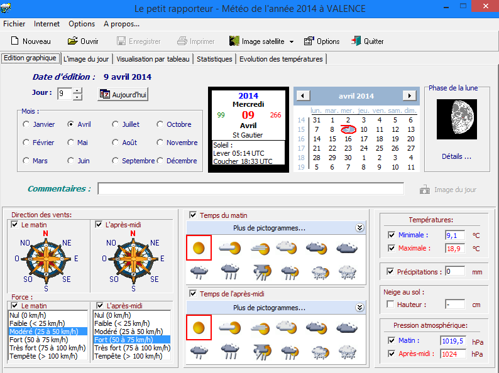Screen dimensions: 499x373
Task: Select sun with cloud pictogram for afternoon
Action: [x=230, y=328]
